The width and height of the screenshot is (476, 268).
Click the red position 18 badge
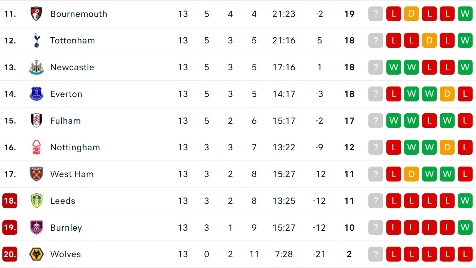coord(10,201)
